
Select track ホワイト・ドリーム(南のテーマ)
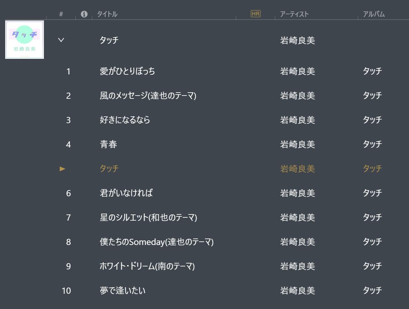click(147, 266)
